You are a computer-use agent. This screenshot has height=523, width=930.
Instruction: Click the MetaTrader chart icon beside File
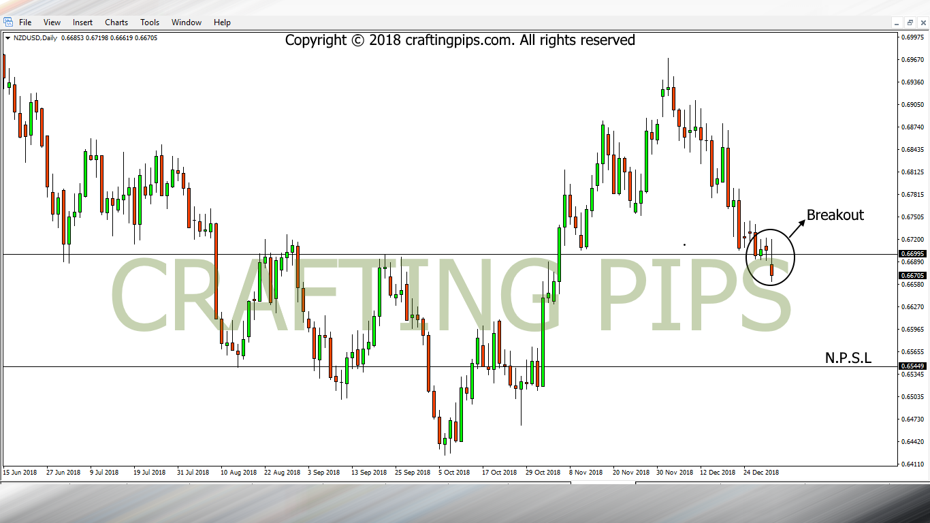[x=7, y=22]
